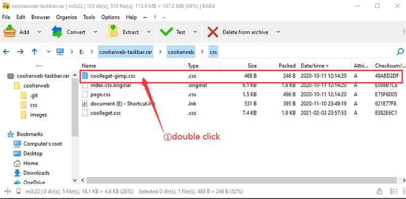
Task: Click the coolrarweb-taskbar.rar breadcrumb segment
Action: coord(125,52)
